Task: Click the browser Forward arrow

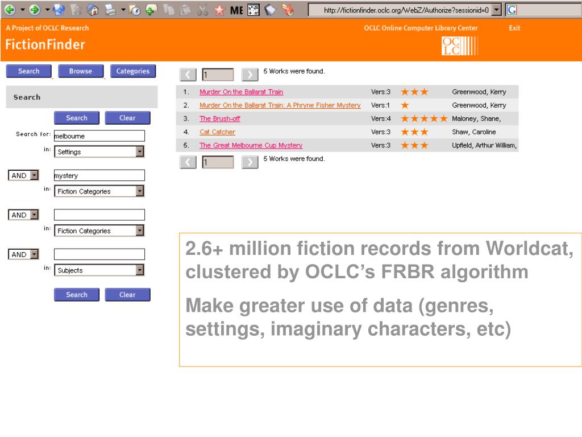Action: [x=35, y=10]
